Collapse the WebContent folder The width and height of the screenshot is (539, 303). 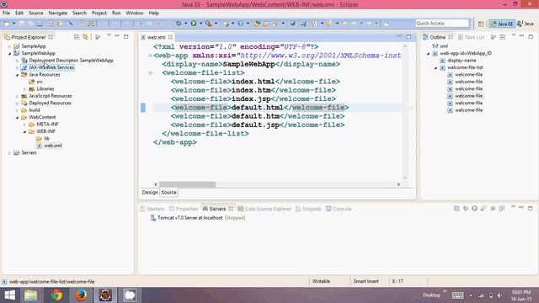point(17,117)
